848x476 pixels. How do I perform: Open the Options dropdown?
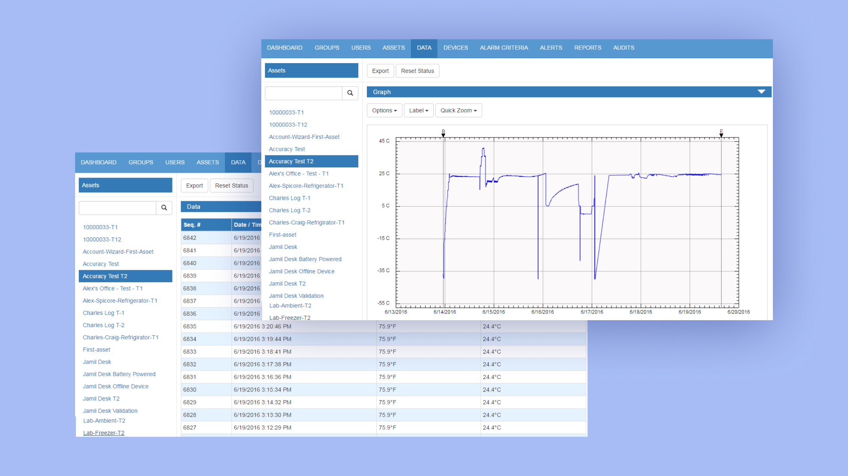[x=384, y=110]
